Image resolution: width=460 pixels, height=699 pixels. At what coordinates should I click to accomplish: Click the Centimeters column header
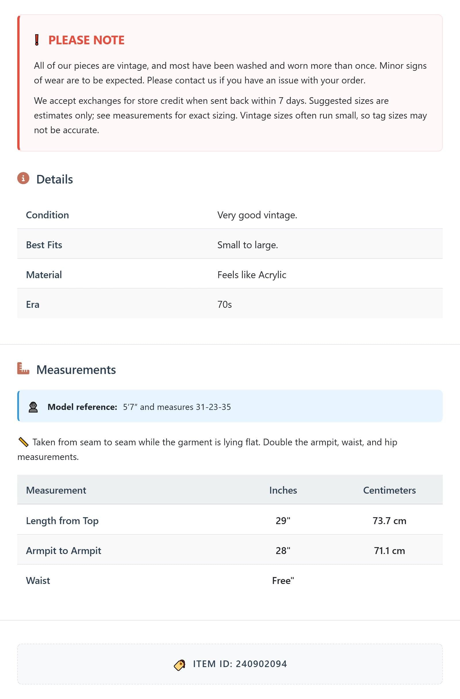point(390,490)
